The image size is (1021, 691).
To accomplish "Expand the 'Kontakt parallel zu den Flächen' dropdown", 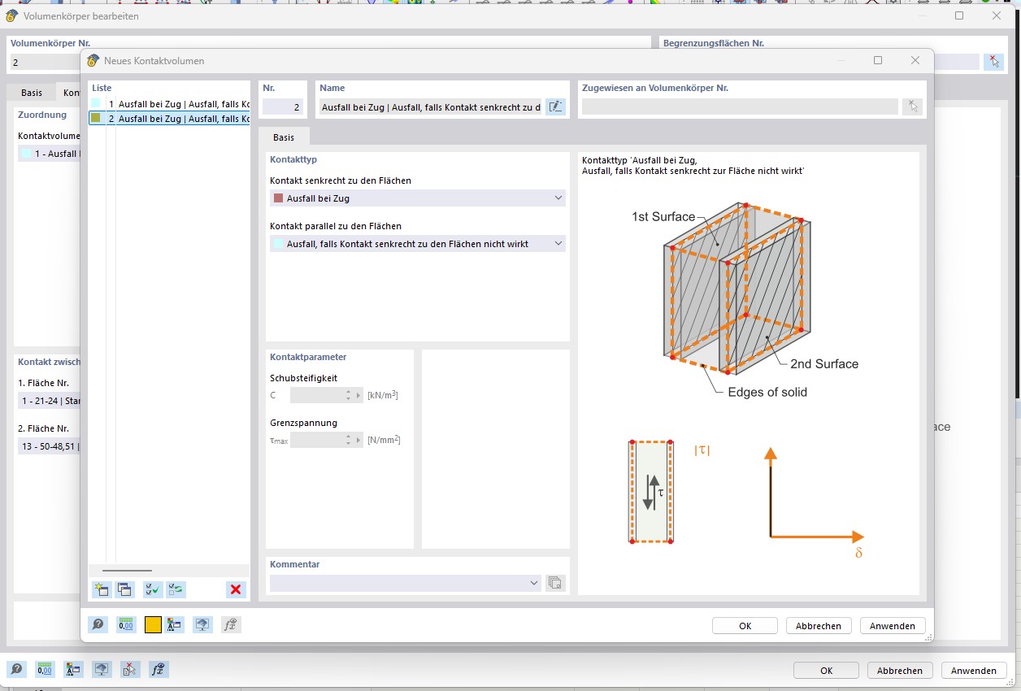I will 558,244.
